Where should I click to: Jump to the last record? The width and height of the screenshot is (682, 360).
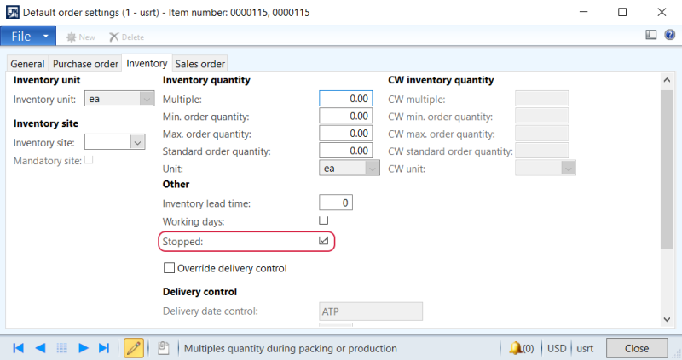click(x=104, y=348)
